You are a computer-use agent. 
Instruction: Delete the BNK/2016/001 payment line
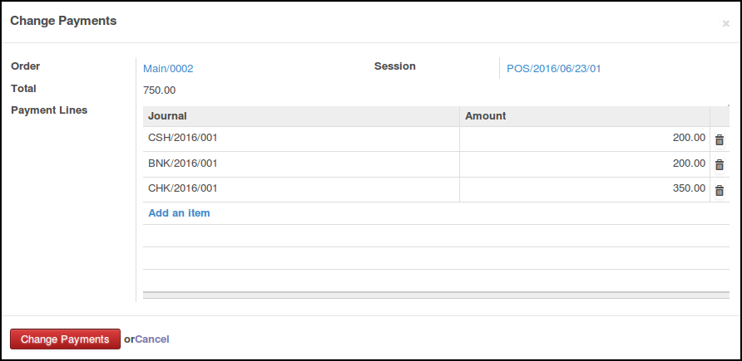pos(720,164)
